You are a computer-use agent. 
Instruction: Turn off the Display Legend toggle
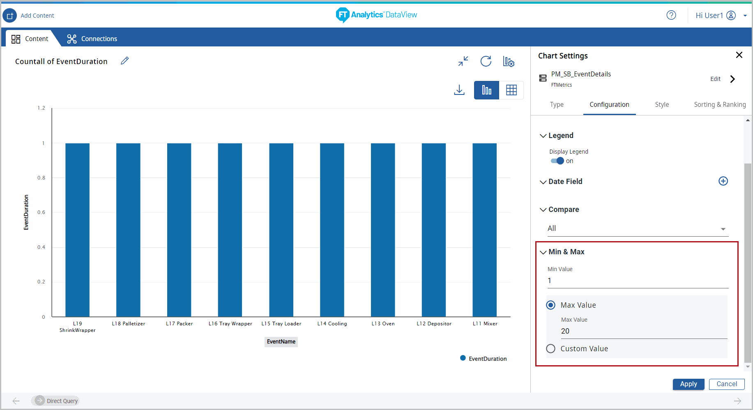point(557,161)
